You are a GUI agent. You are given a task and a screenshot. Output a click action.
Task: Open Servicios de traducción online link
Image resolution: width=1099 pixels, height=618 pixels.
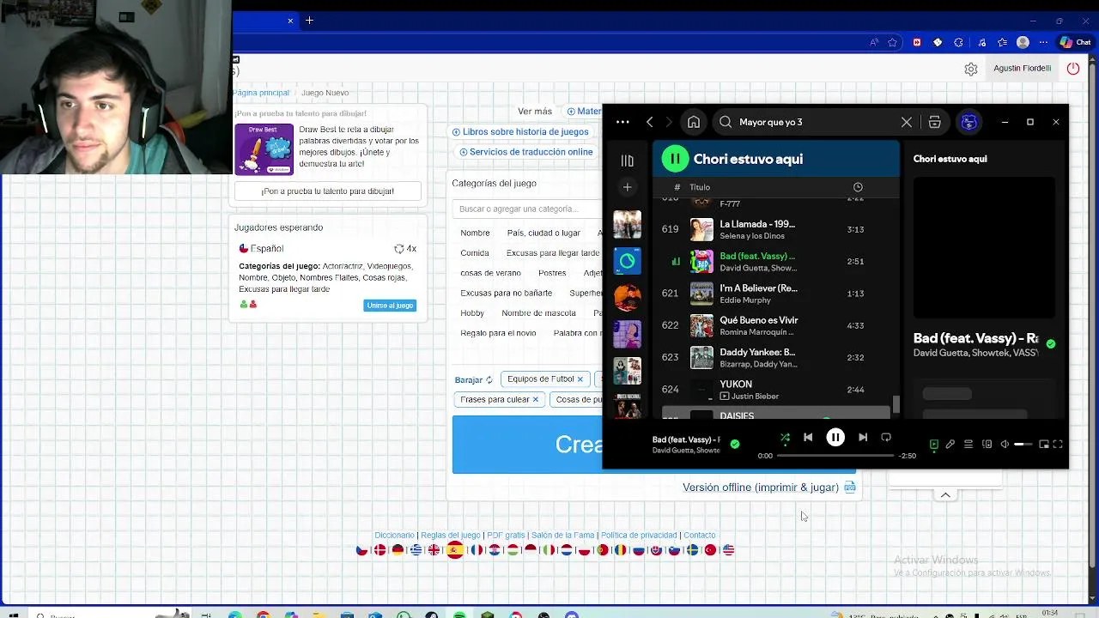click(x=526, y=152)
